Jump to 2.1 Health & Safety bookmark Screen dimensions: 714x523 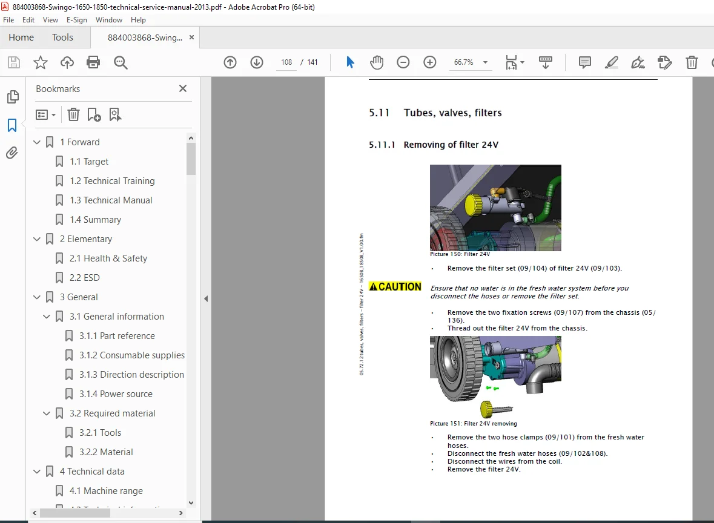(x=108, y=258)
